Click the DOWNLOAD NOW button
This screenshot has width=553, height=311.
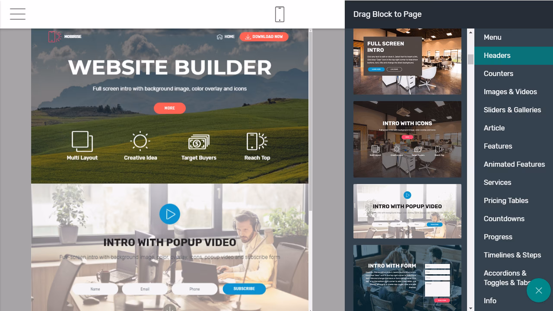coord(264,37)
